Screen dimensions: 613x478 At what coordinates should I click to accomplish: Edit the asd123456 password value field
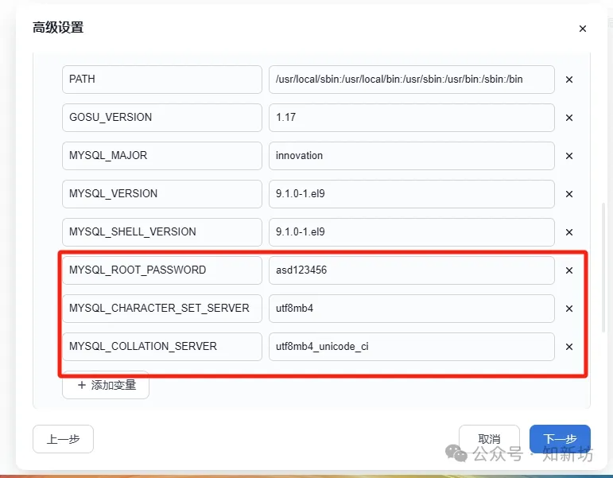[x=411, y=270]
